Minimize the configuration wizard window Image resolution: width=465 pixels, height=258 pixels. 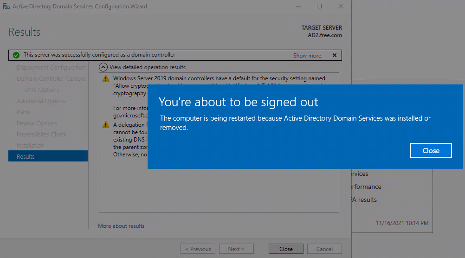(x=298, y=6)
